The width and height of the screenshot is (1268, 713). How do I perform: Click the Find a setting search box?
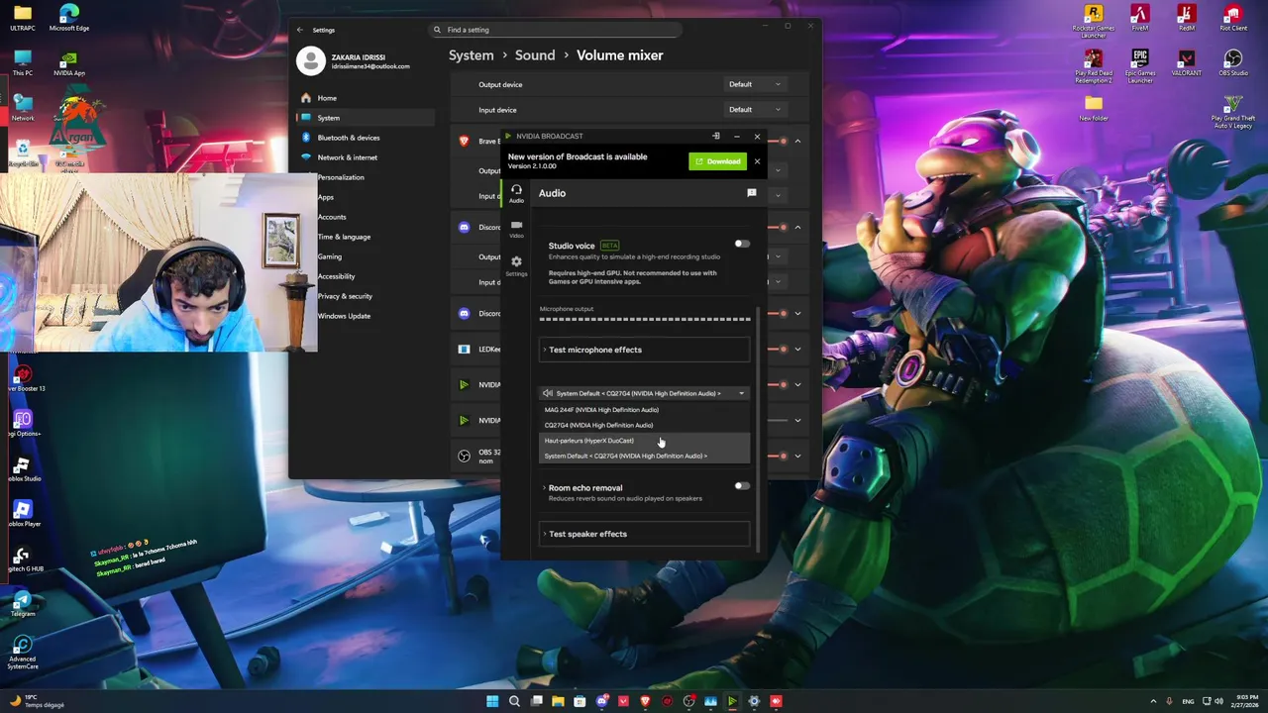[x=555, y=30]
